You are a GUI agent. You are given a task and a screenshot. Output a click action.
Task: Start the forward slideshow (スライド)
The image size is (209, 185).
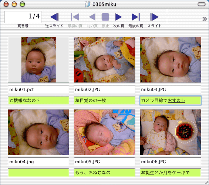[x=155, y=17]
